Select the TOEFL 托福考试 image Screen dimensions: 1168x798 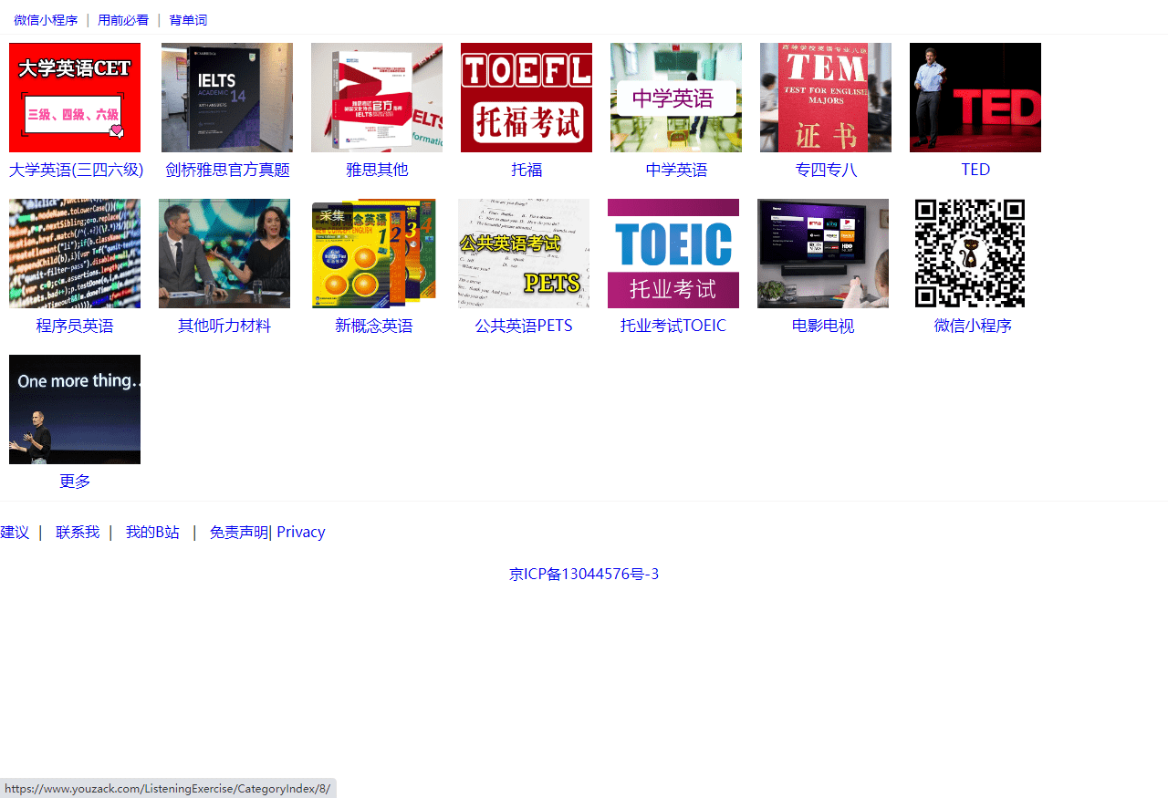point(527,98)
